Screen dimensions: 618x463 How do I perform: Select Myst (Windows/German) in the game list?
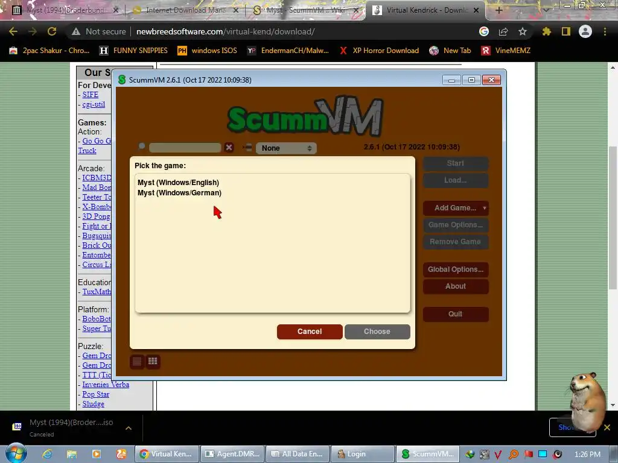pyautogui.click(x=179, y=193)
